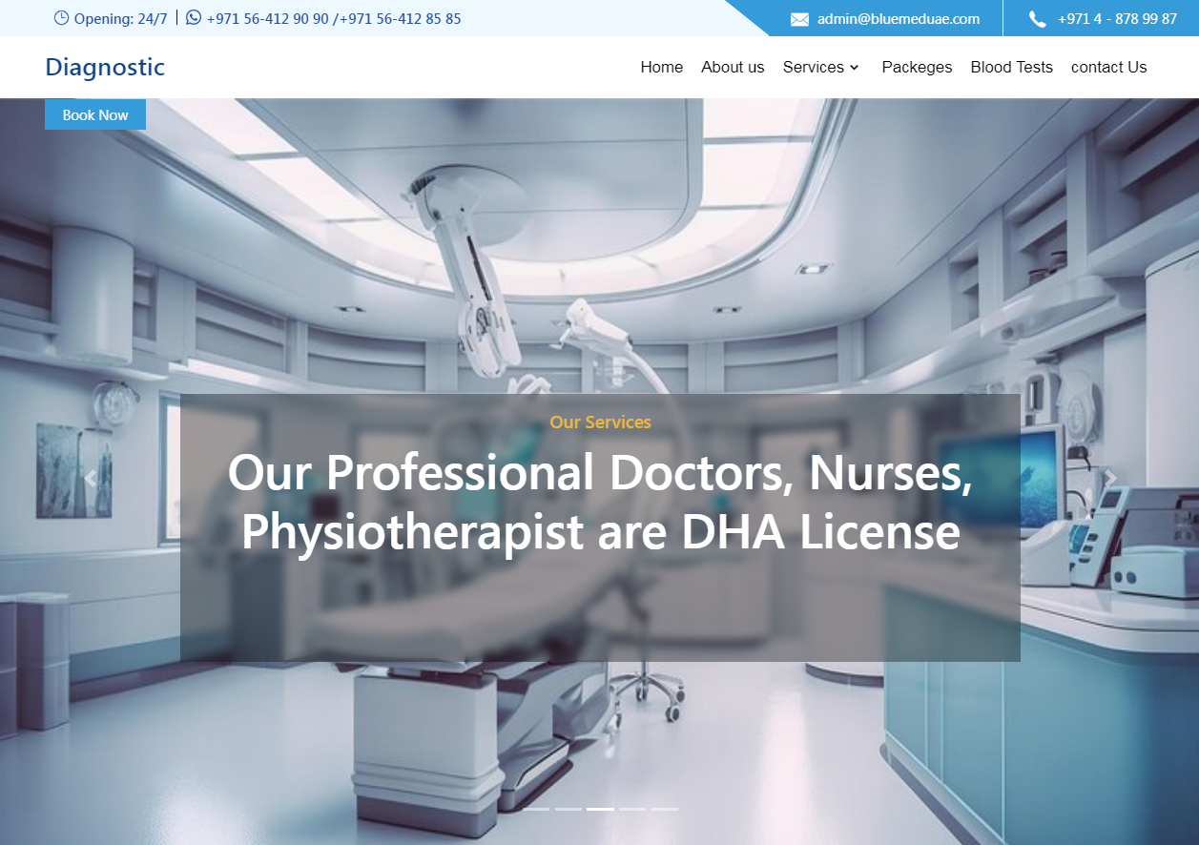Open the Home menu item

(x=661, y=67)
